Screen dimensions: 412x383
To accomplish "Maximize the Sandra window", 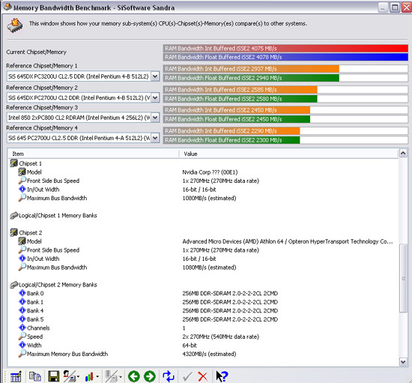I will click(395, 7).
